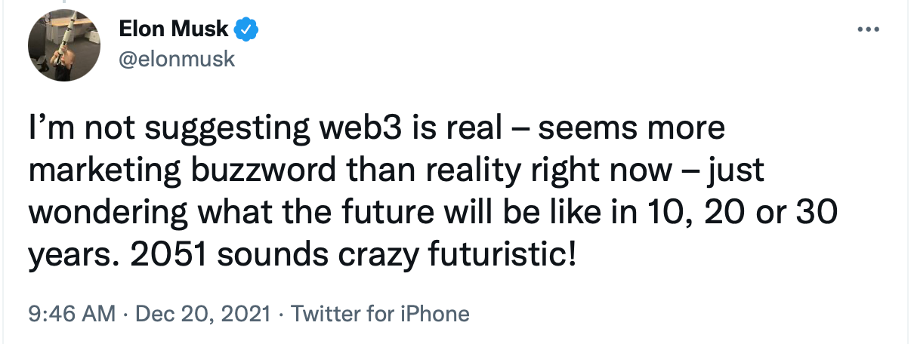Click the phrase "is real" in the tweet
The height and width of the screenshot is (344, 914).
click(446, 129)
